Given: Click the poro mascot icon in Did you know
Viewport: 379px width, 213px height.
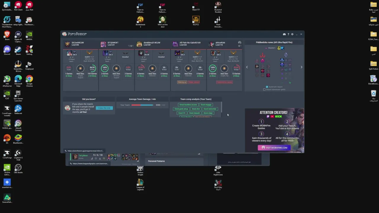Looking at the screenshot, I should [x=68, y=108].
